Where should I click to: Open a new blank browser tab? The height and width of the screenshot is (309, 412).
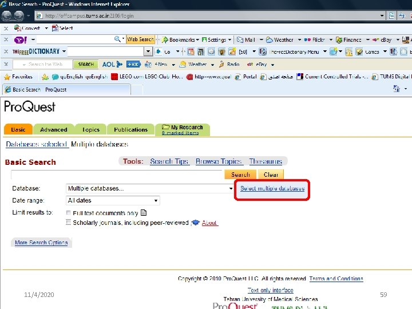137,90
